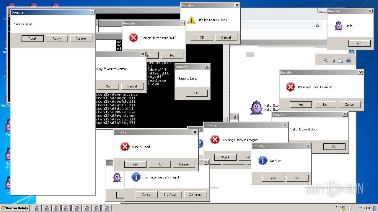Image resolution: width=378 pixels, height=212 pixels.
Task: Click No in the Yes/No/Cancel "Succ is Dead" dialog
Action: pos(159,164)
